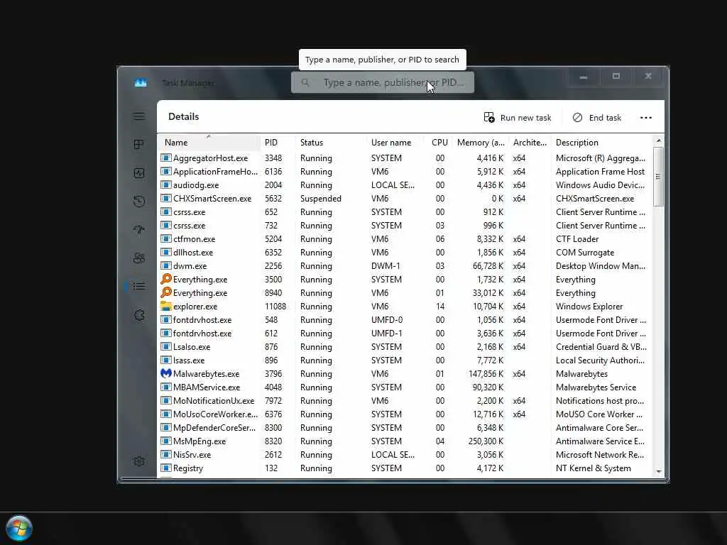Click the Run new task button
This screenshot has height=545, width=727.
click(518, 118)
